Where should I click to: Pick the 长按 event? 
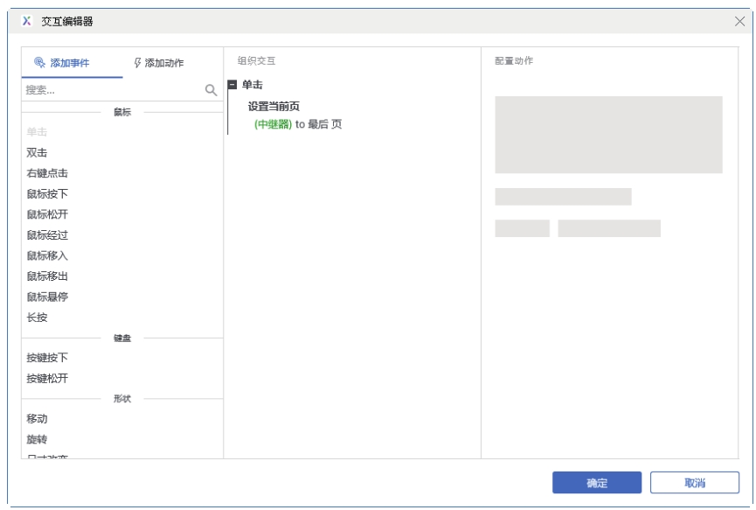point(38,318)
